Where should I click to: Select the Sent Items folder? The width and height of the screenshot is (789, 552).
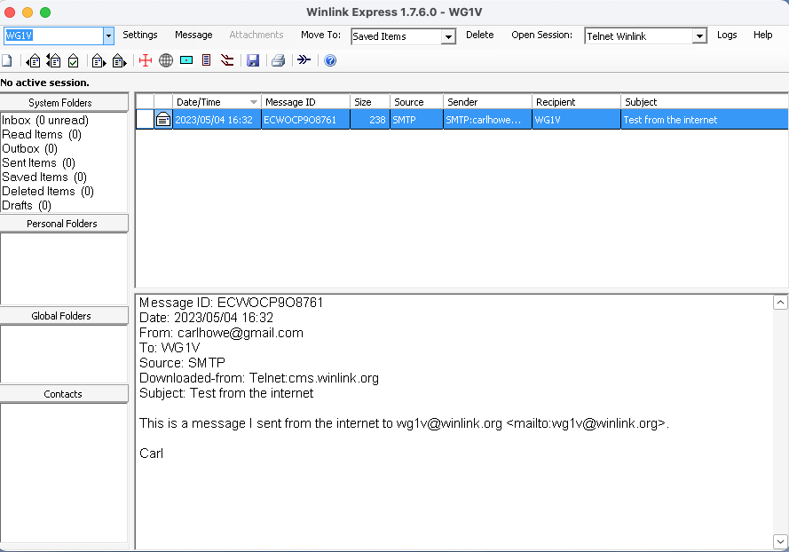coord(29,163)
